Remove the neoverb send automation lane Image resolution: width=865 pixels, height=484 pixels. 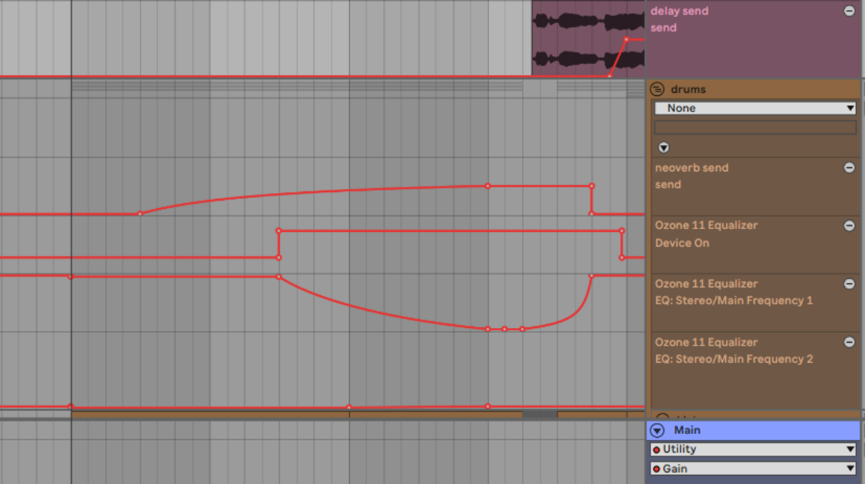click(x=849, y=167)
